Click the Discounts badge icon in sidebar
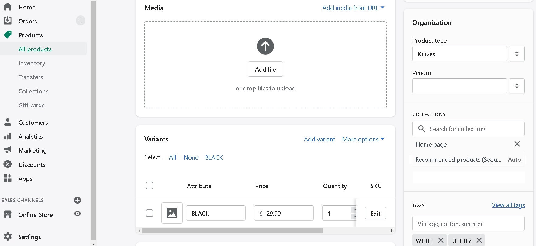This screenshot has width=536, height=246. pos(8,164)
